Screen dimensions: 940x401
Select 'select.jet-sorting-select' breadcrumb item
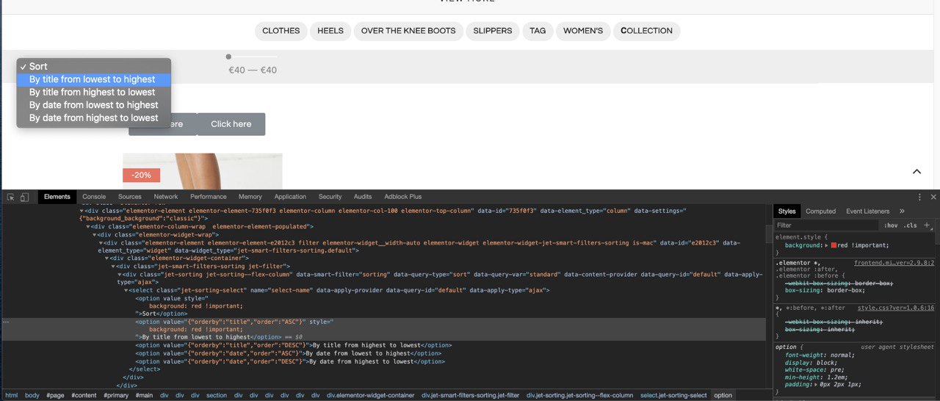pyautogui.click(x=673, y=395)
